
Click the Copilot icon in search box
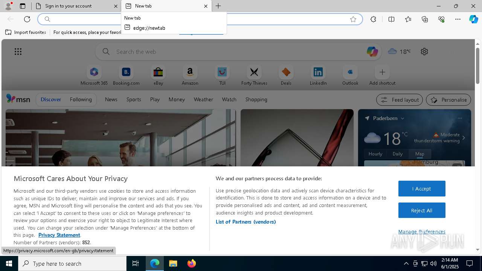pyautogui.click(x=372, y=52)
